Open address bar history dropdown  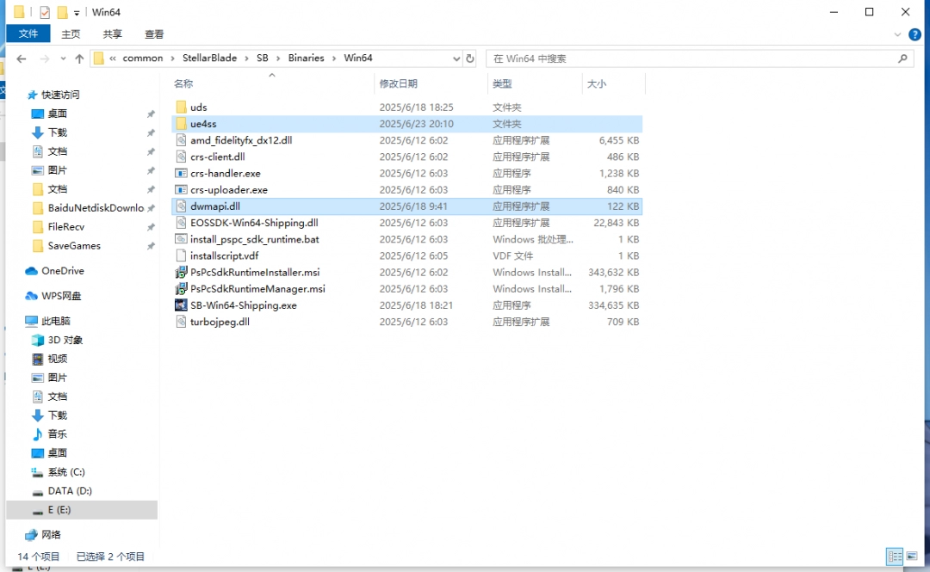pos(456,58)
